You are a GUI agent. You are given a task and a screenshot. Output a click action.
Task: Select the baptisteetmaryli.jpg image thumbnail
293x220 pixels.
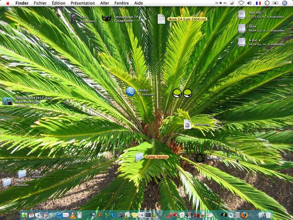coord(7,102)
